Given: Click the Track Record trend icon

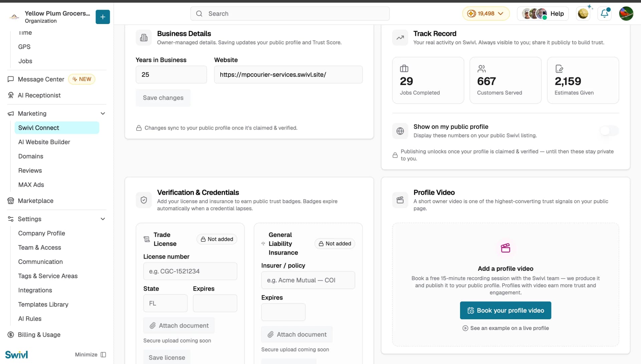Looking at the screenshot, I should (400, 38).
